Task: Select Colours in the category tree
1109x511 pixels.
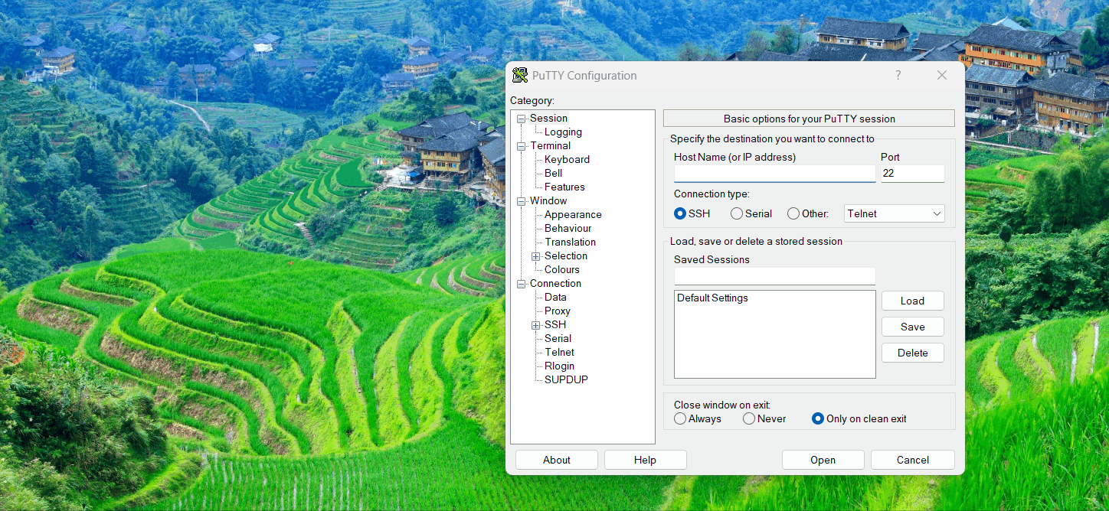Action: 562,270
